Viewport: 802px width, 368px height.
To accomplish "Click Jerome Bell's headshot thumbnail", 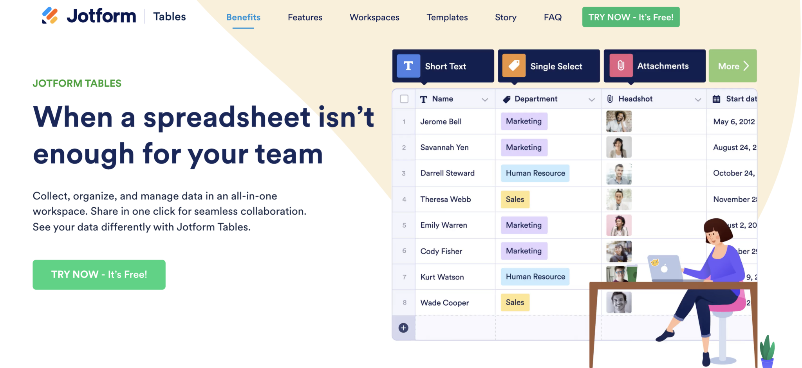I will tap(619, 121).
